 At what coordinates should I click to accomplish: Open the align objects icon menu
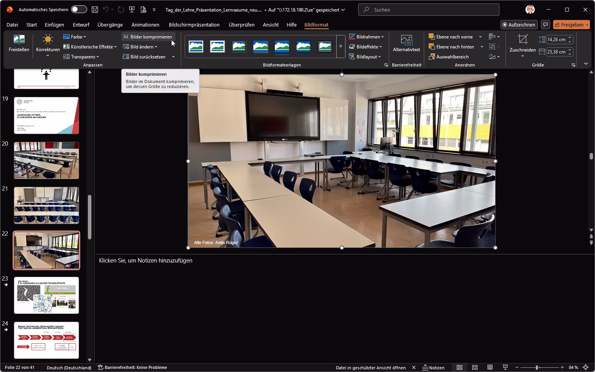point(494,37)
